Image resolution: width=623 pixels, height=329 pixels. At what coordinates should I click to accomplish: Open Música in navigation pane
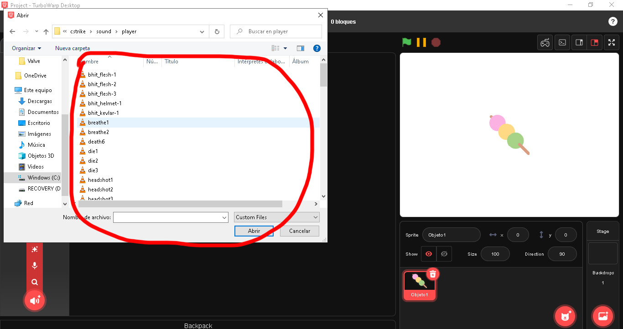coord(36,145)
